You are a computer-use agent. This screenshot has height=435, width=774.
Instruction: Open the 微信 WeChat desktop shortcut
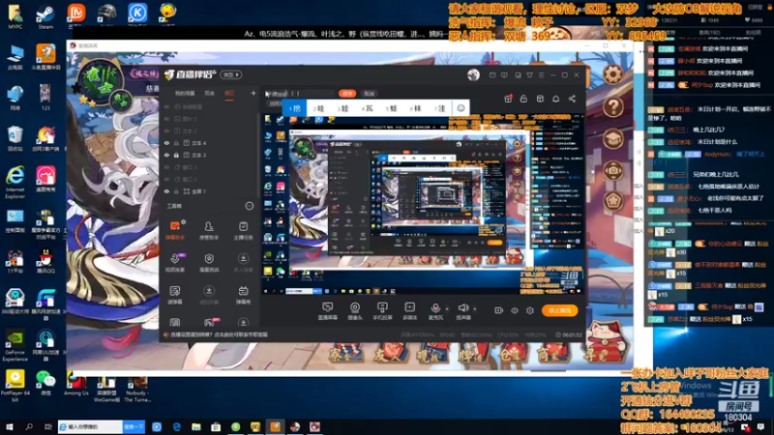pos(45,384)
